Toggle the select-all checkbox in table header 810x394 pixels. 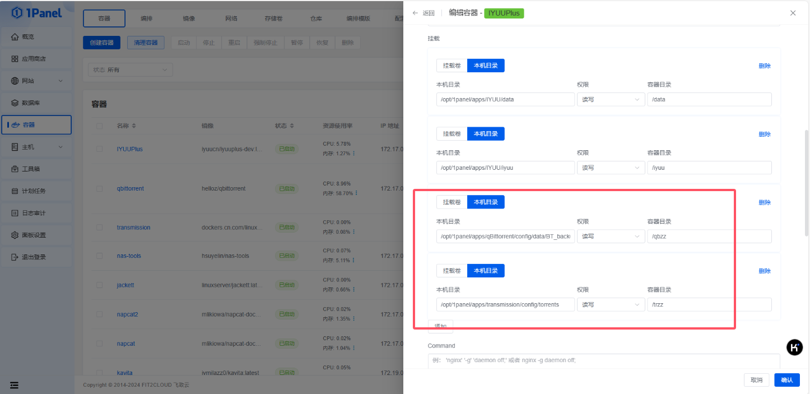(99, 126)
